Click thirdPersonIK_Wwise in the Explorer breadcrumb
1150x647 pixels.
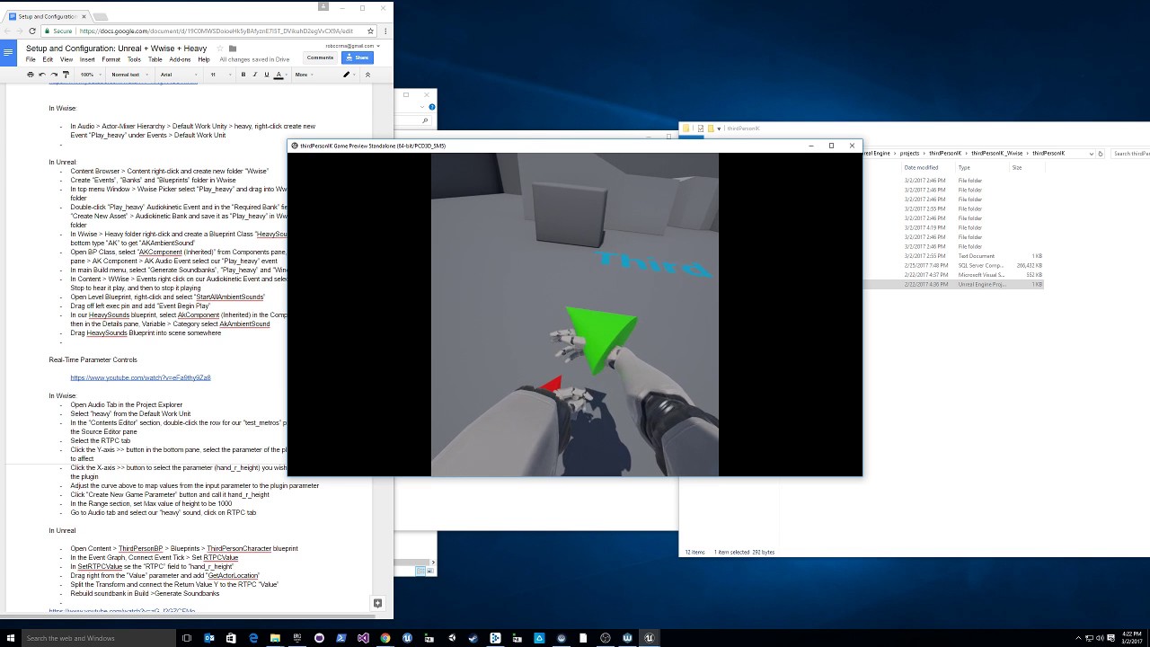(997, 154)
